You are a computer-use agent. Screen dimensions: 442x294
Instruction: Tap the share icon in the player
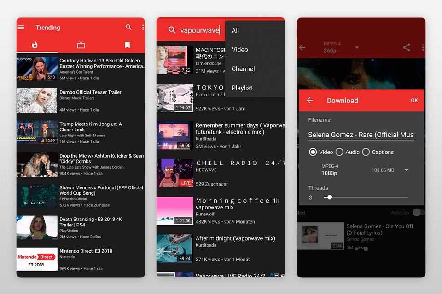pyautogui.click(x=407, y=47)
